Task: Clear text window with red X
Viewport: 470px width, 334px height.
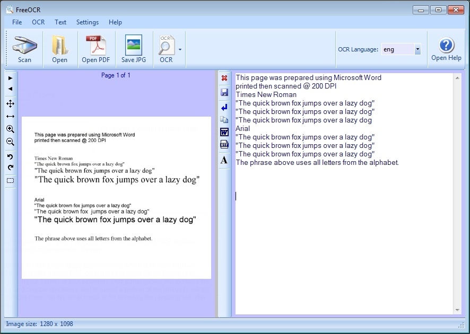Action: pos(224,78)
